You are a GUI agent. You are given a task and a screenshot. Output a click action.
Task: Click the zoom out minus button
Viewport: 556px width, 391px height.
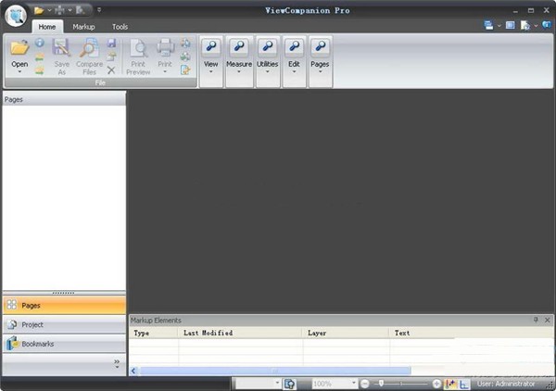[364, 384]
